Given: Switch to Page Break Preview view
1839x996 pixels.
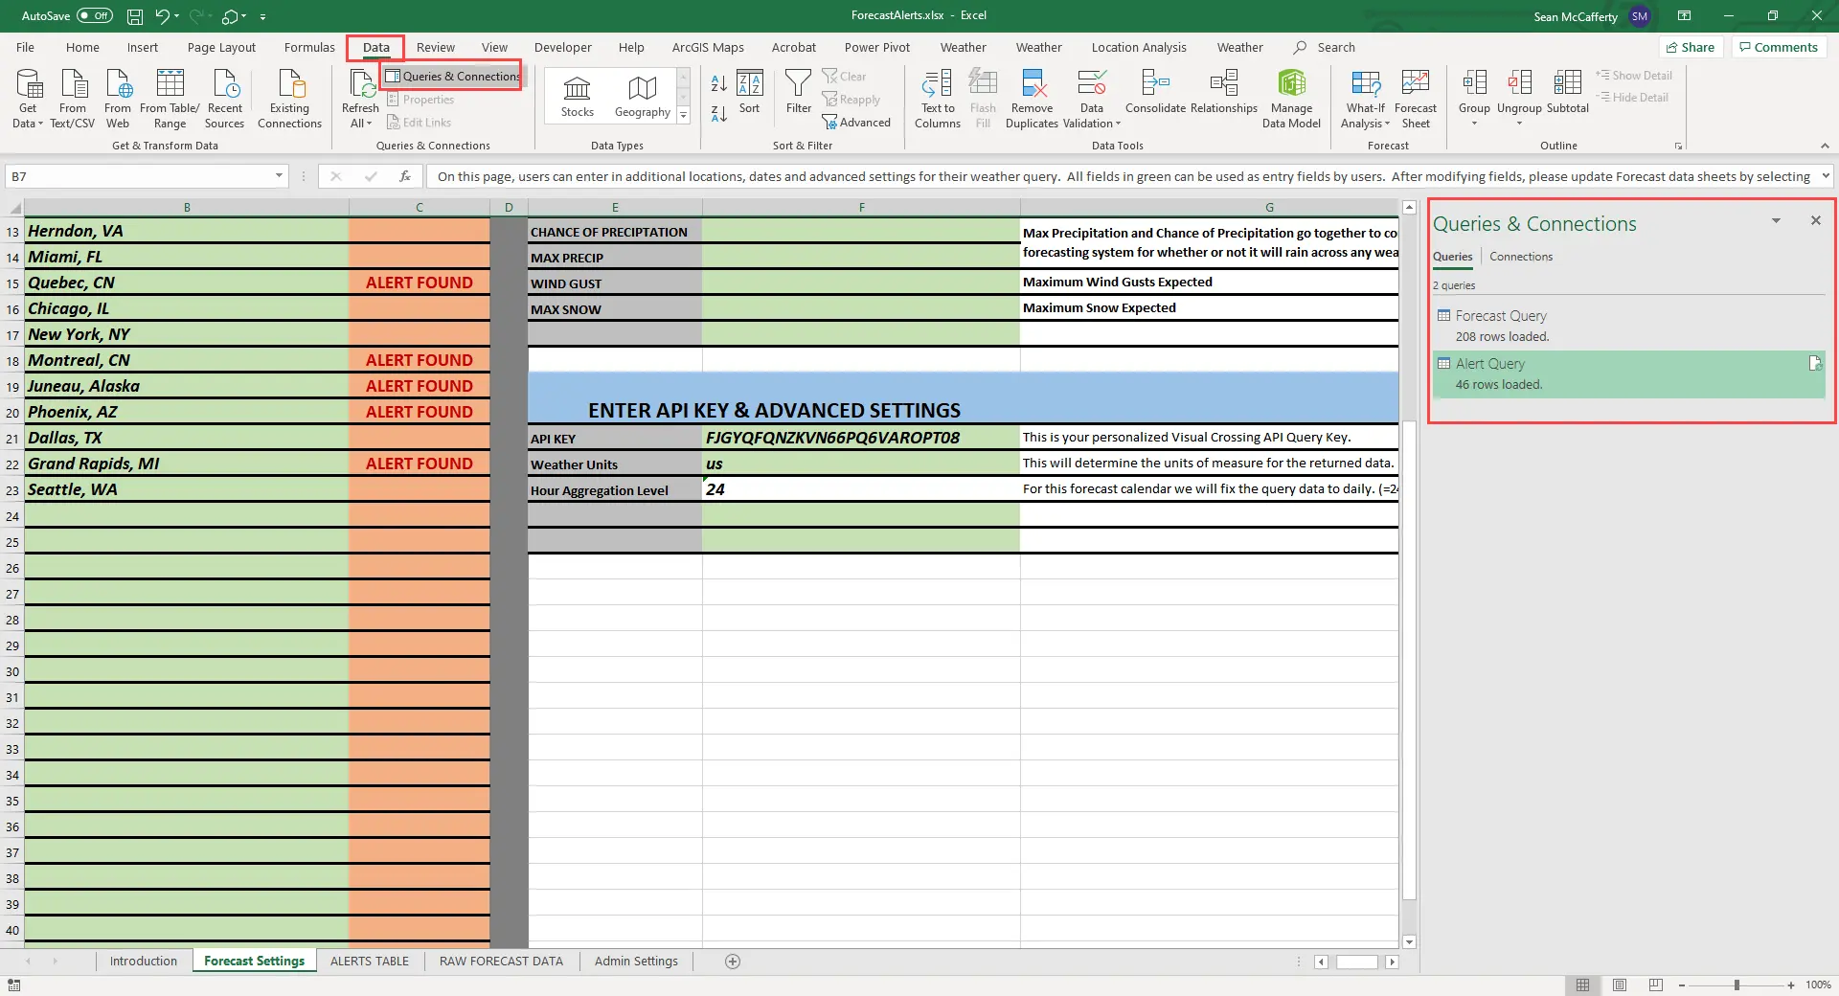Looking at the screenshot, I should (1656, 985).
